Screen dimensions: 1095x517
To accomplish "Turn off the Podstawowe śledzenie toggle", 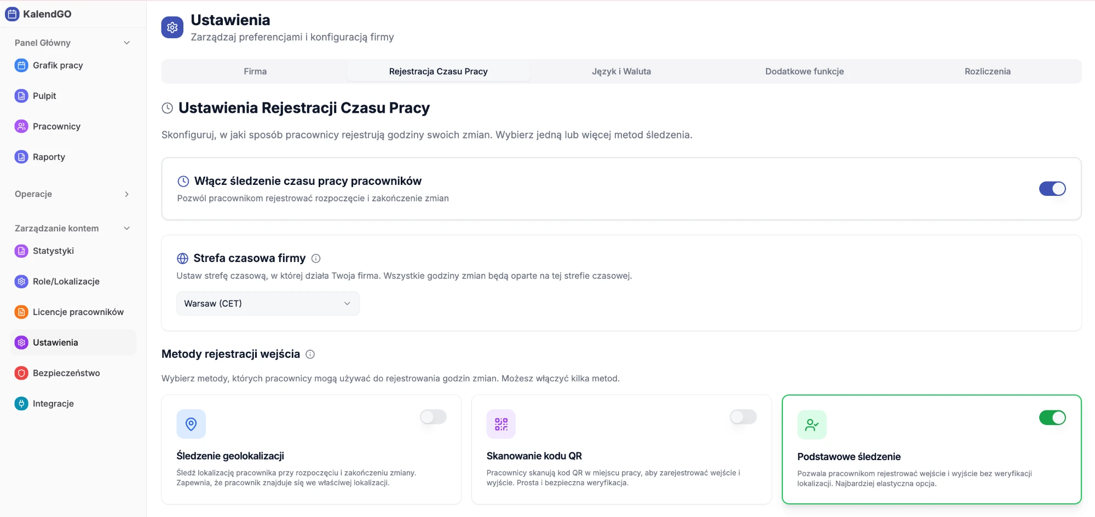I will [x=1052, y=418].
